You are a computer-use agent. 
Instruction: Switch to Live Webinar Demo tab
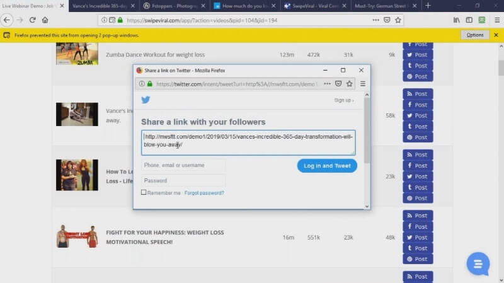coord(28,6)
